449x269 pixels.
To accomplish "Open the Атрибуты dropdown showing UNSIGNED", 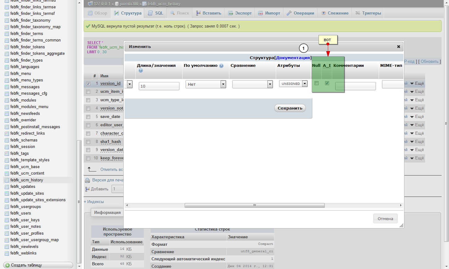I will [293, 84].
